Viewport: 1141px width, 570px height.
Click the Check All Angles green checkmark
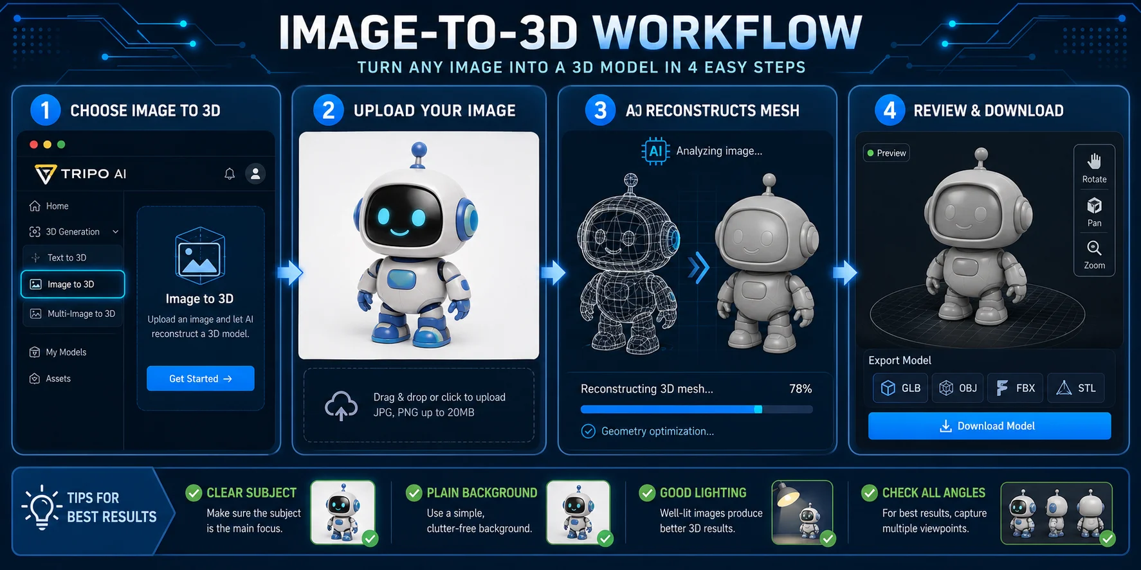[870, 493]
